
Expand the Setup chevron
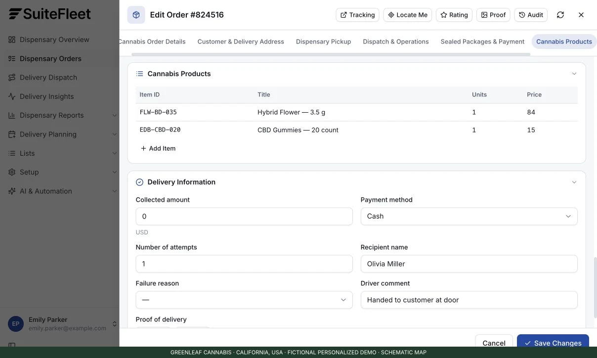pyautogui.click(x=114, y=172)
